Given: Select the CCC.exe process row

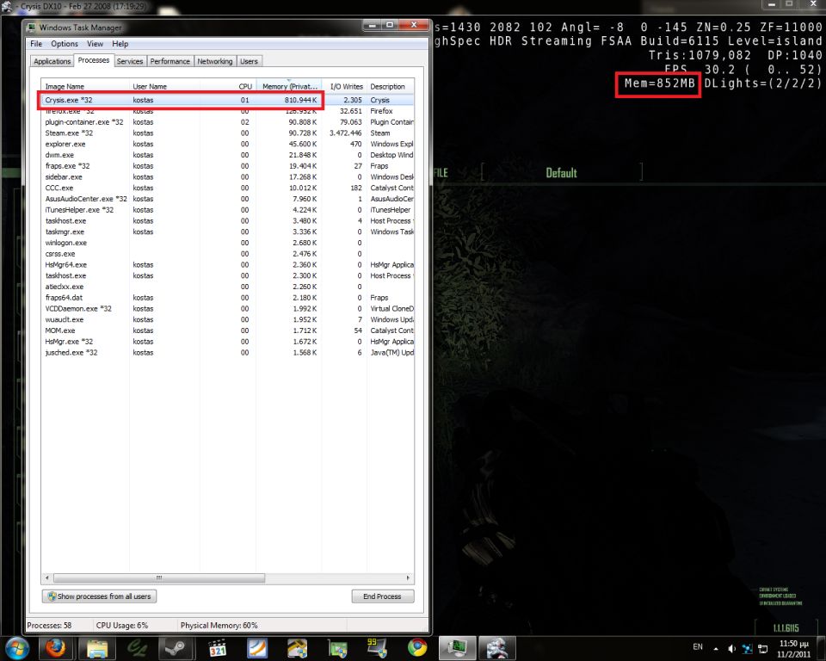Looking at the screenshot, I should click(x=227, y=188).
